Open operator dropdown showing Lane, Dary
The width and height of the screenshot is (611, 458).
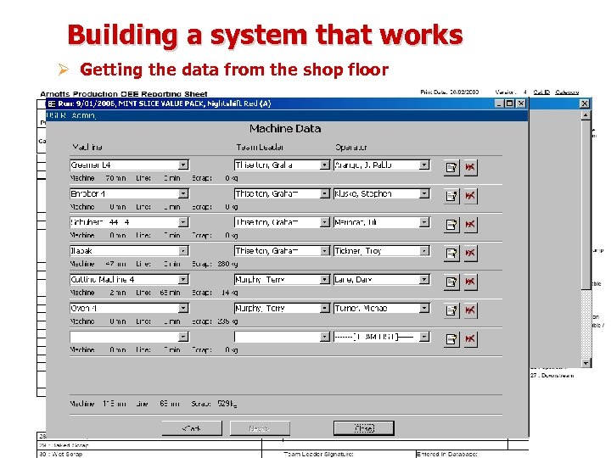point(424,279)
